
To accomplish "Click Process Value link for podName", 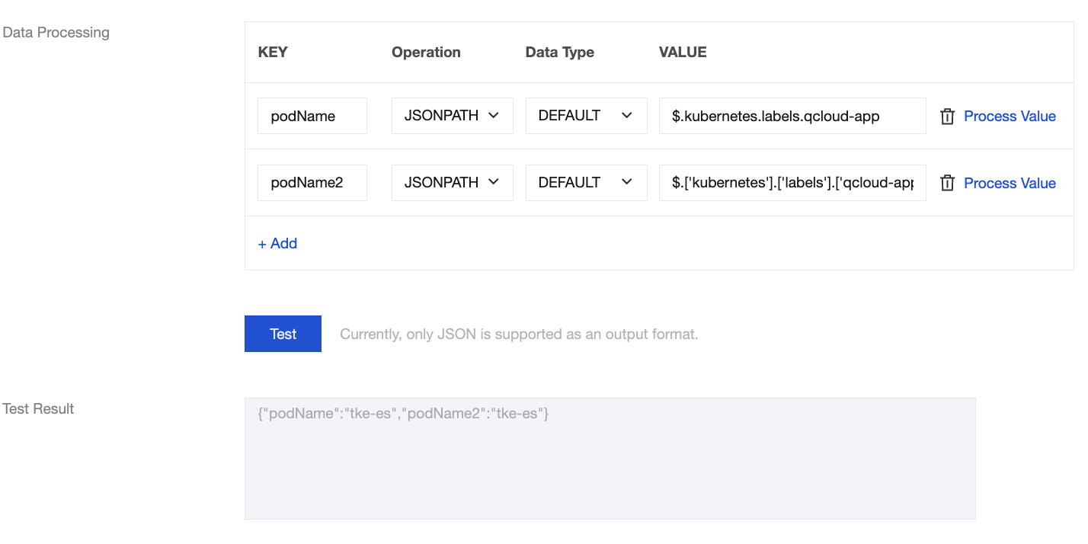I will pyautogui.click(x=1010, y=117).
